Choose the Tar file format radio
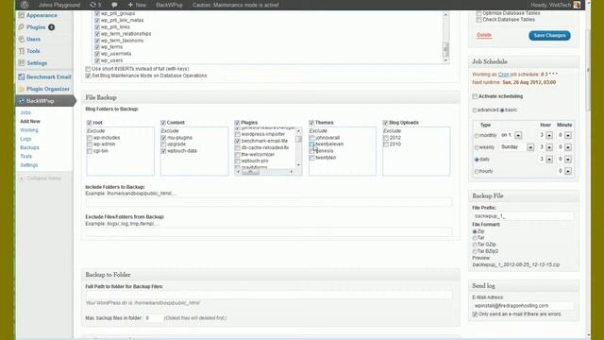 coord(475,238)
